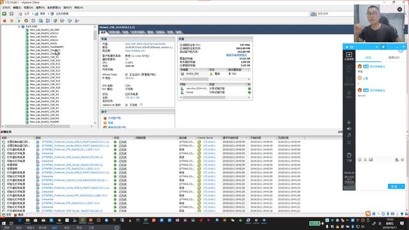The image size is (409, 230).
Task: Click the restart guest command link
Action: pyautogui.click(x=116, y=127)
